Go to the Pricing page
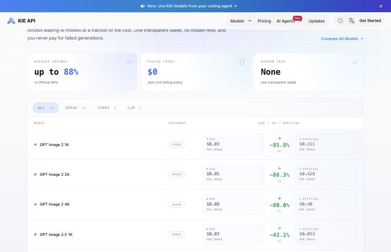391x252 pixels. [264, 21]
